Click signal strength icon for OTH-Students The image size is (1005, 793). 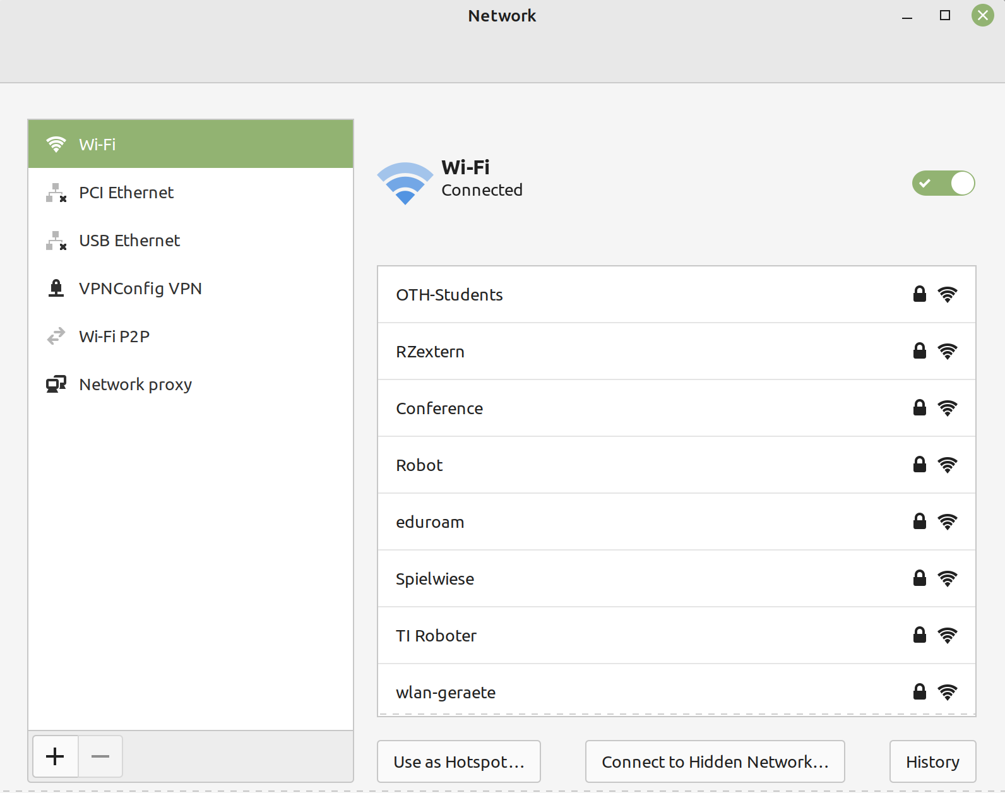click(947, 295)
